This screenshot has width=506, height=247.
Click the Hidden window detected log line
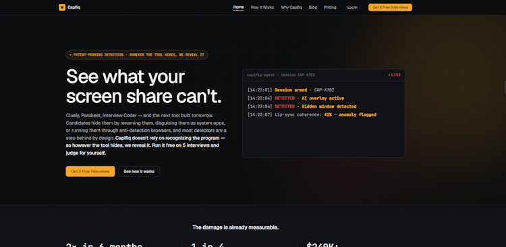(x=302, y=106)
